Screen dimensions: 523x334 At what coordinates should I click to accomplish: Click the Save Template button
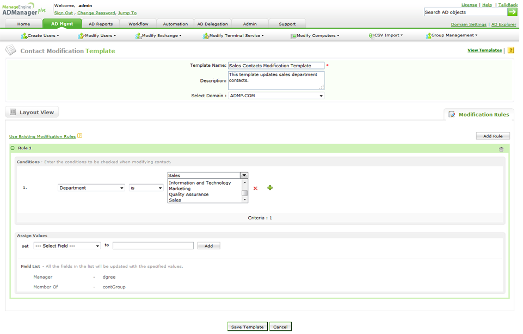pyautogui.click(x=248, y=327)
